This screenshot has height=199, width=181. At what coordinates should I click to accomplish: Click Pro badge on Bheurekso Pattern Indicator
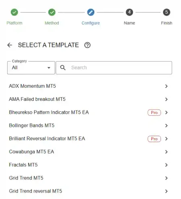pyautogui.click(x=154, y=113)
